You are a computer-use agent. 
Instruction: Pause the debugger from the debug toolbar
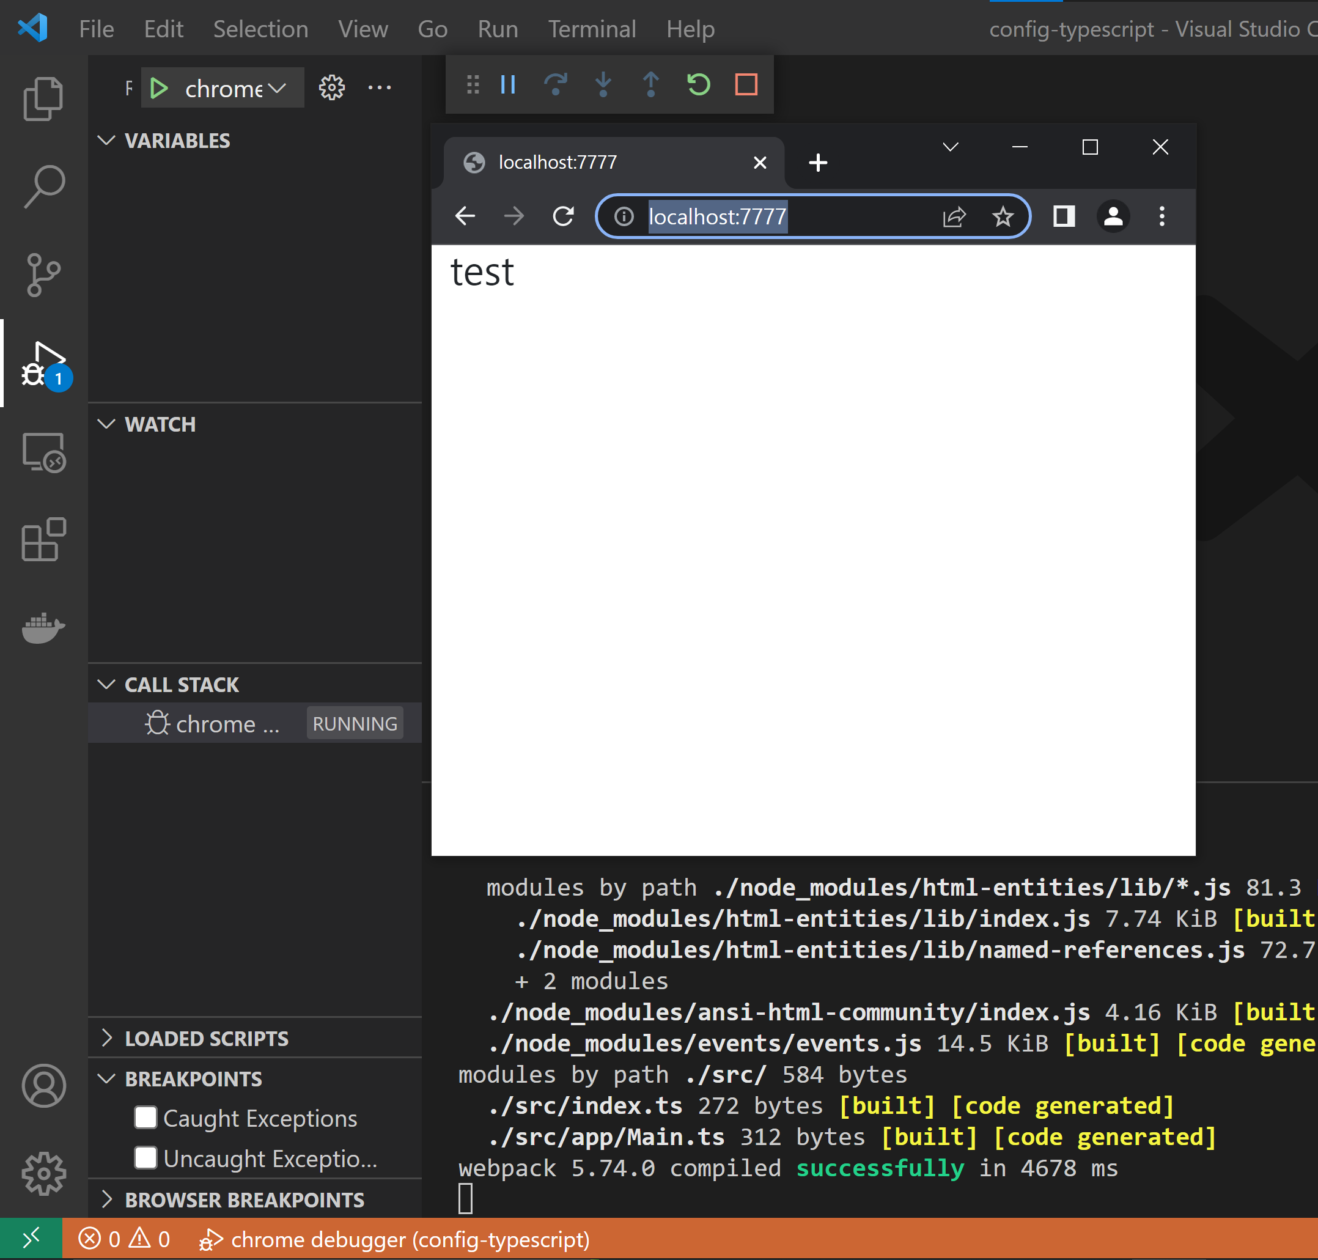tap(508, 84)
